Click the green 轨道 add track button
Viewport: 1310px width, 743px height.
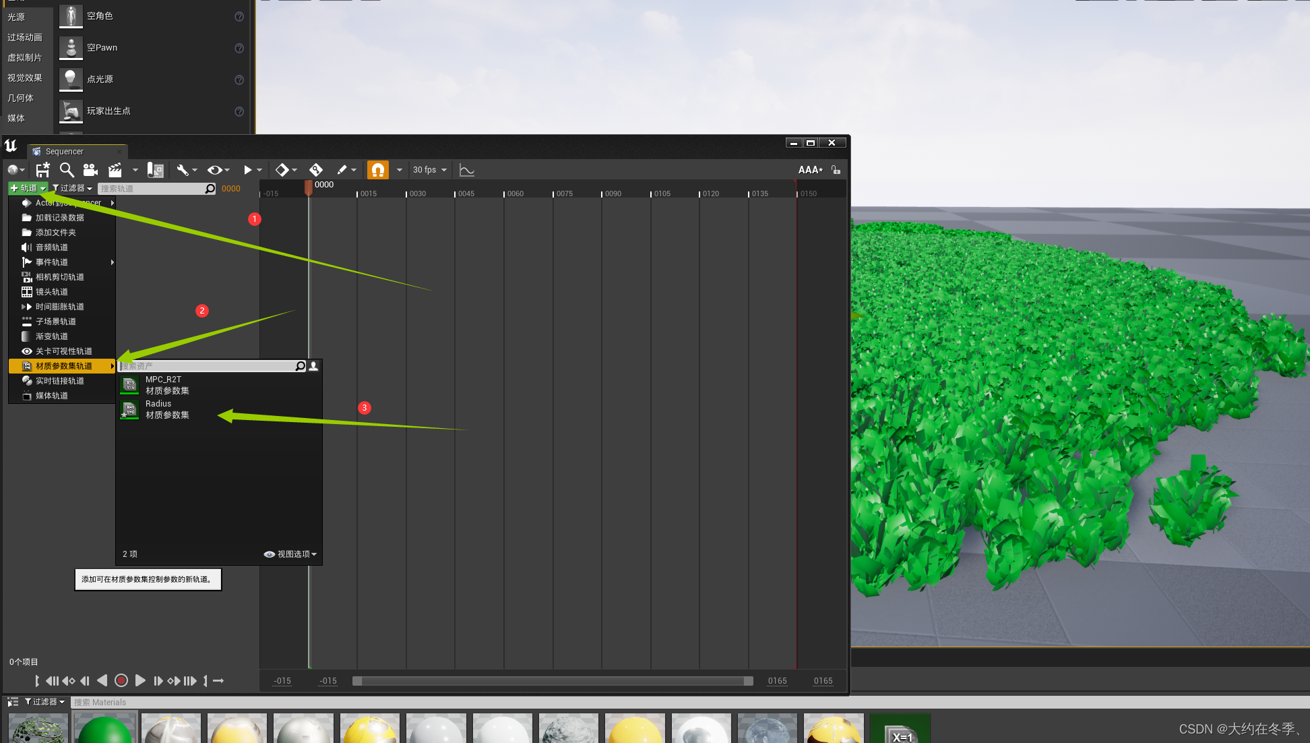28,189
